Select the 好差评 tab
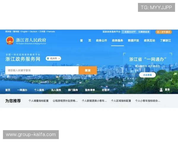This screenshot has height=142, width=178. pos(106,90)
